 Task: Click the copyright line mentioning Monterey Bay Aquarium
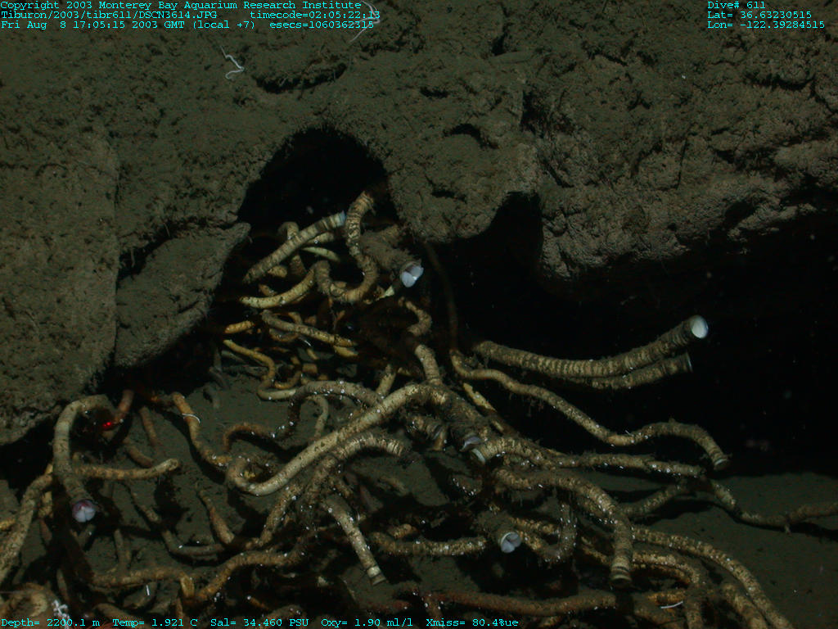click(x=181, y=5)
